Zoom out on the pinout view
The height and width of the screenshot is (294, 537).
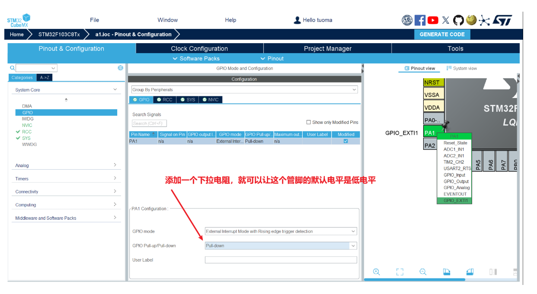point(423,272)
